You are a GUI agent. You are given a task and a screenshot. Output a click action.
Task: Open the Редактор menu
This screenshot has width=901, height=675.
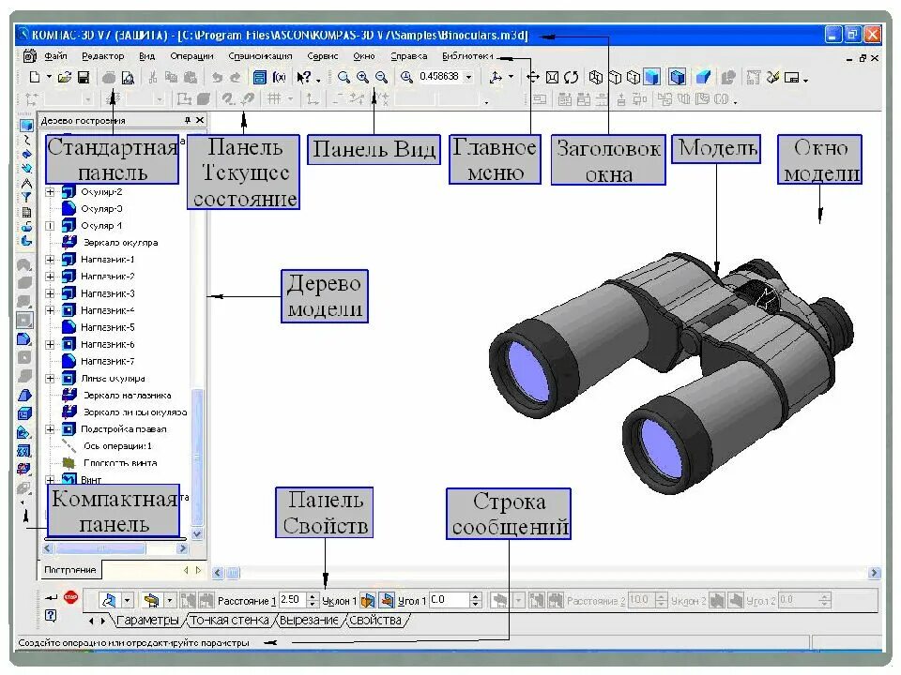(103, 56)
